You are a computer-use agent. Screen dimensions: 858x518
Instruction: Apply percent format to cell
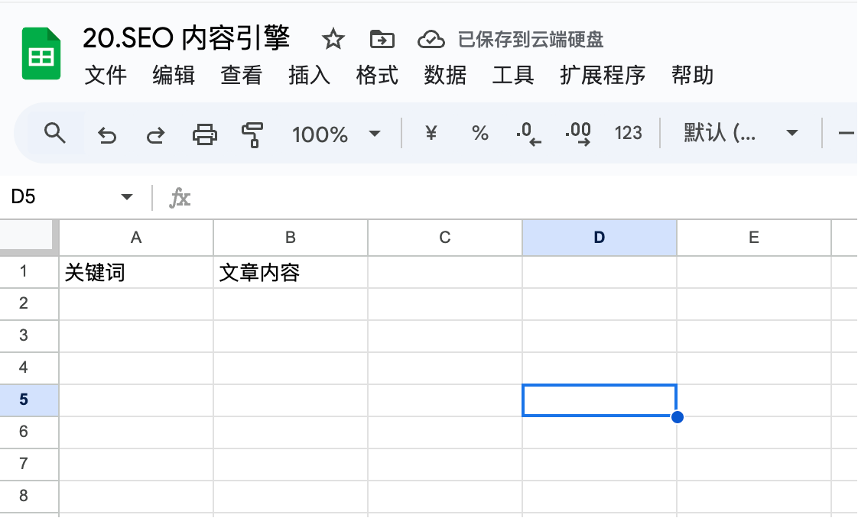[x=480, y=133]
